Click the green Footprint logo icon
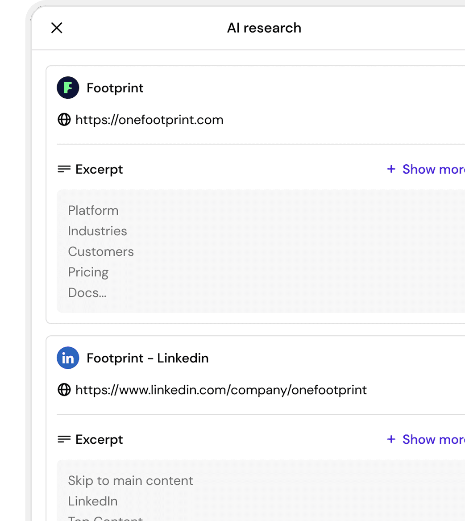 point(68,88)
